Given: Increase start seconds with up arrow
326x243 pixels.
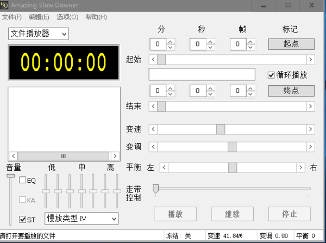Looking at the screenshot, I should (210, 42).
